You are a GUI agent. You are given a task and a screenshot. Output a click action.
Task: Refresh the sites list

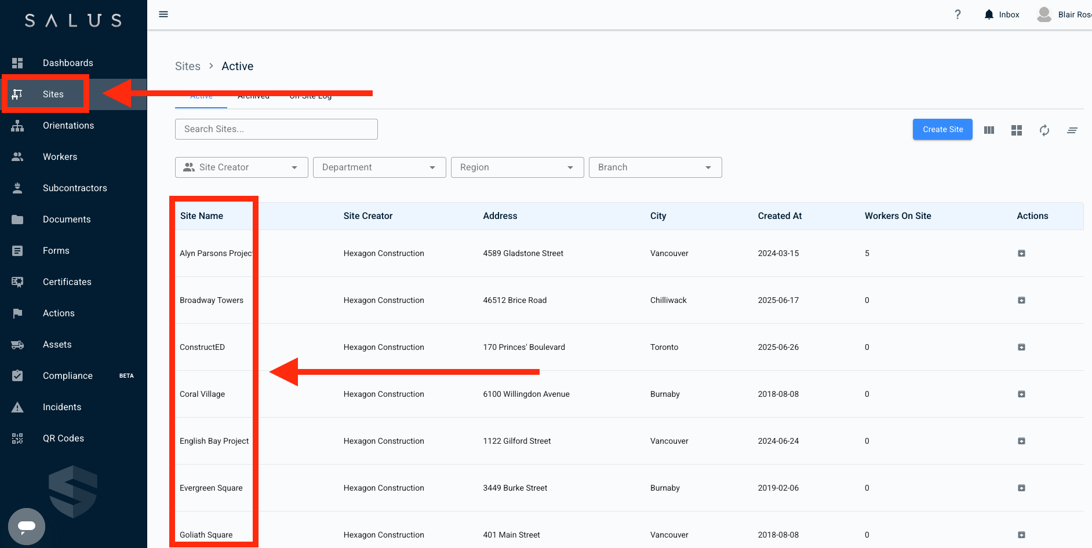1044,130
